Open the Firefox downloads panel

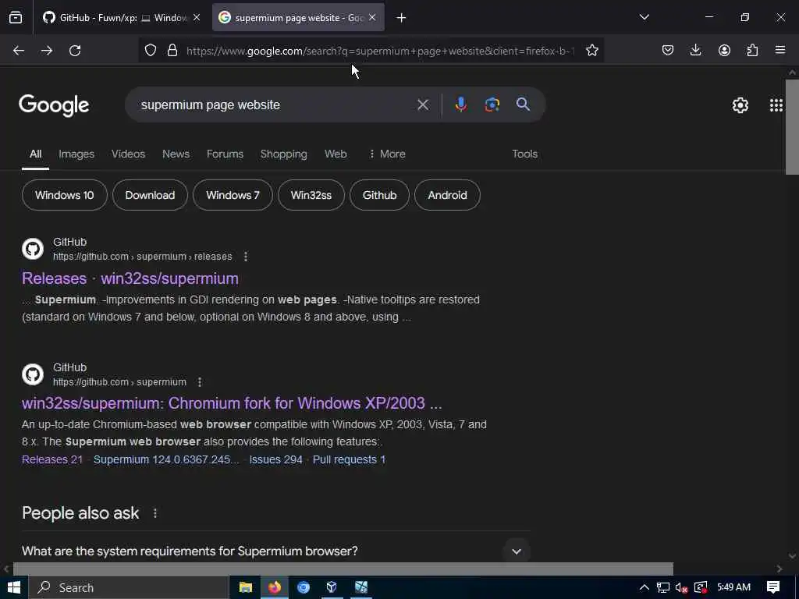point(695,51)
